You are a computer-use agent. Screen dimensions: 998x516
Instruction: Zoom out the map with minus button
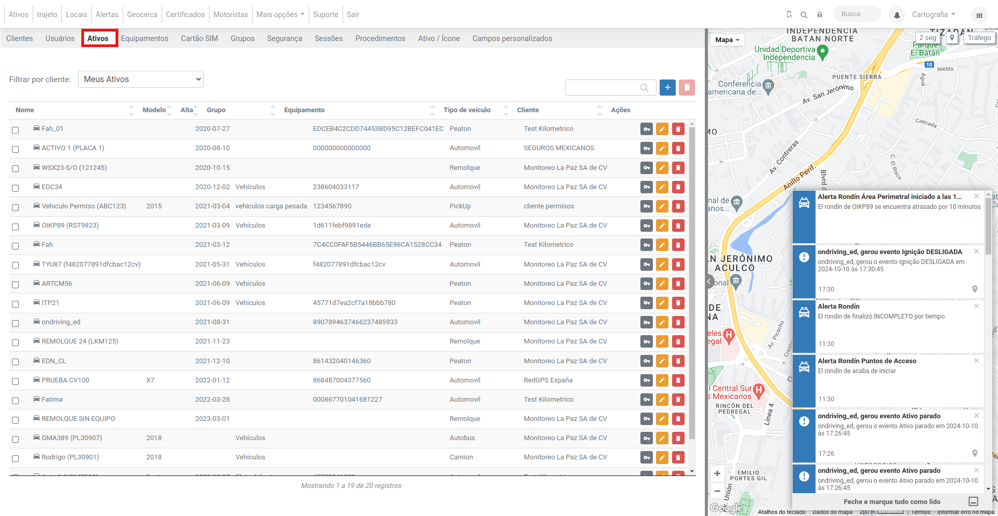pos(717,491)
